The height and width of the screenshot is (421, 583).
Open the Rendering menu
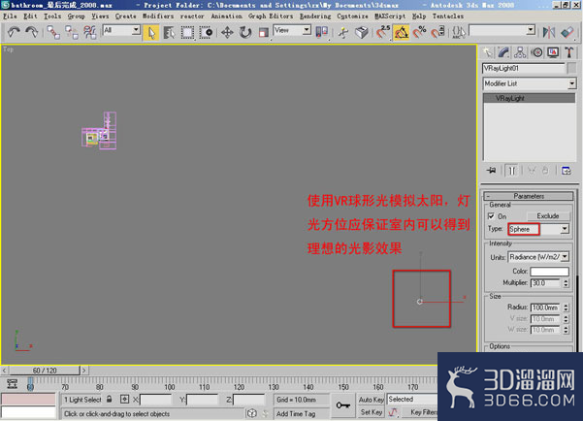pos(315,16)
